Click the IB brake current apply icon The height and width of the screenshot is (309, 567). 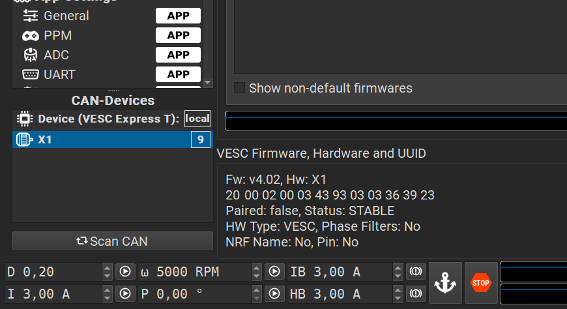coord(415,272)
